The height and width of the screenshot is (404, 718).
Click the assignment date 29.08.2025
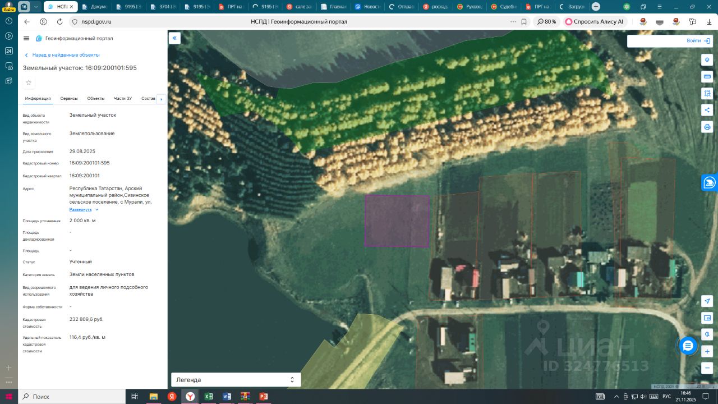click(82, 151)
